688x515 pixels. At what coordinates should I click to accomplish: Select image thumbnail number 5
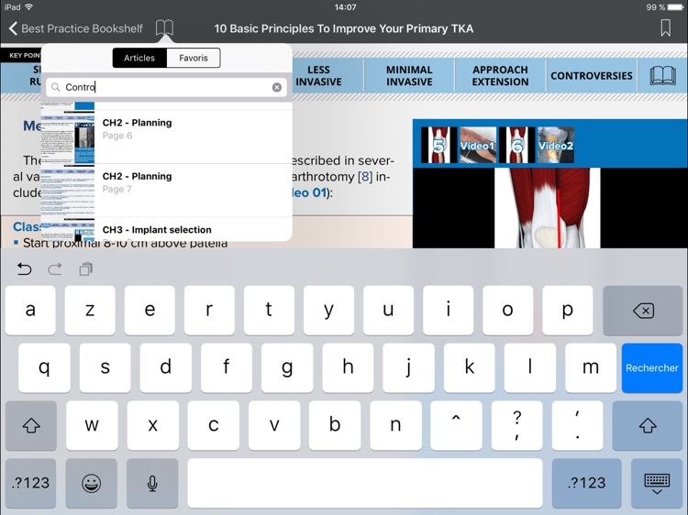pos(438,145)
